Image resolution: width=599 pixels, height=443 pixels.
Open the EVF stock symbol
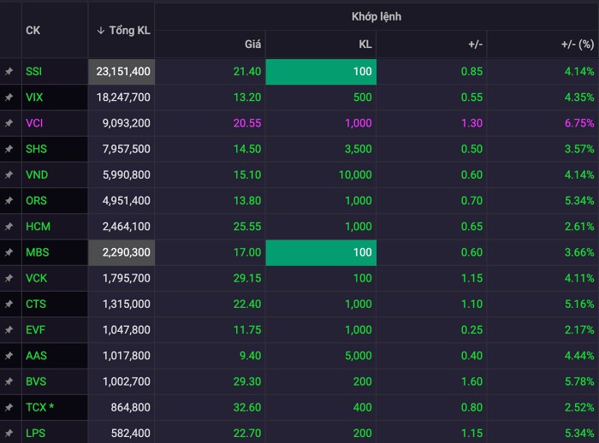pyautogui.click(x=36, y=330)
